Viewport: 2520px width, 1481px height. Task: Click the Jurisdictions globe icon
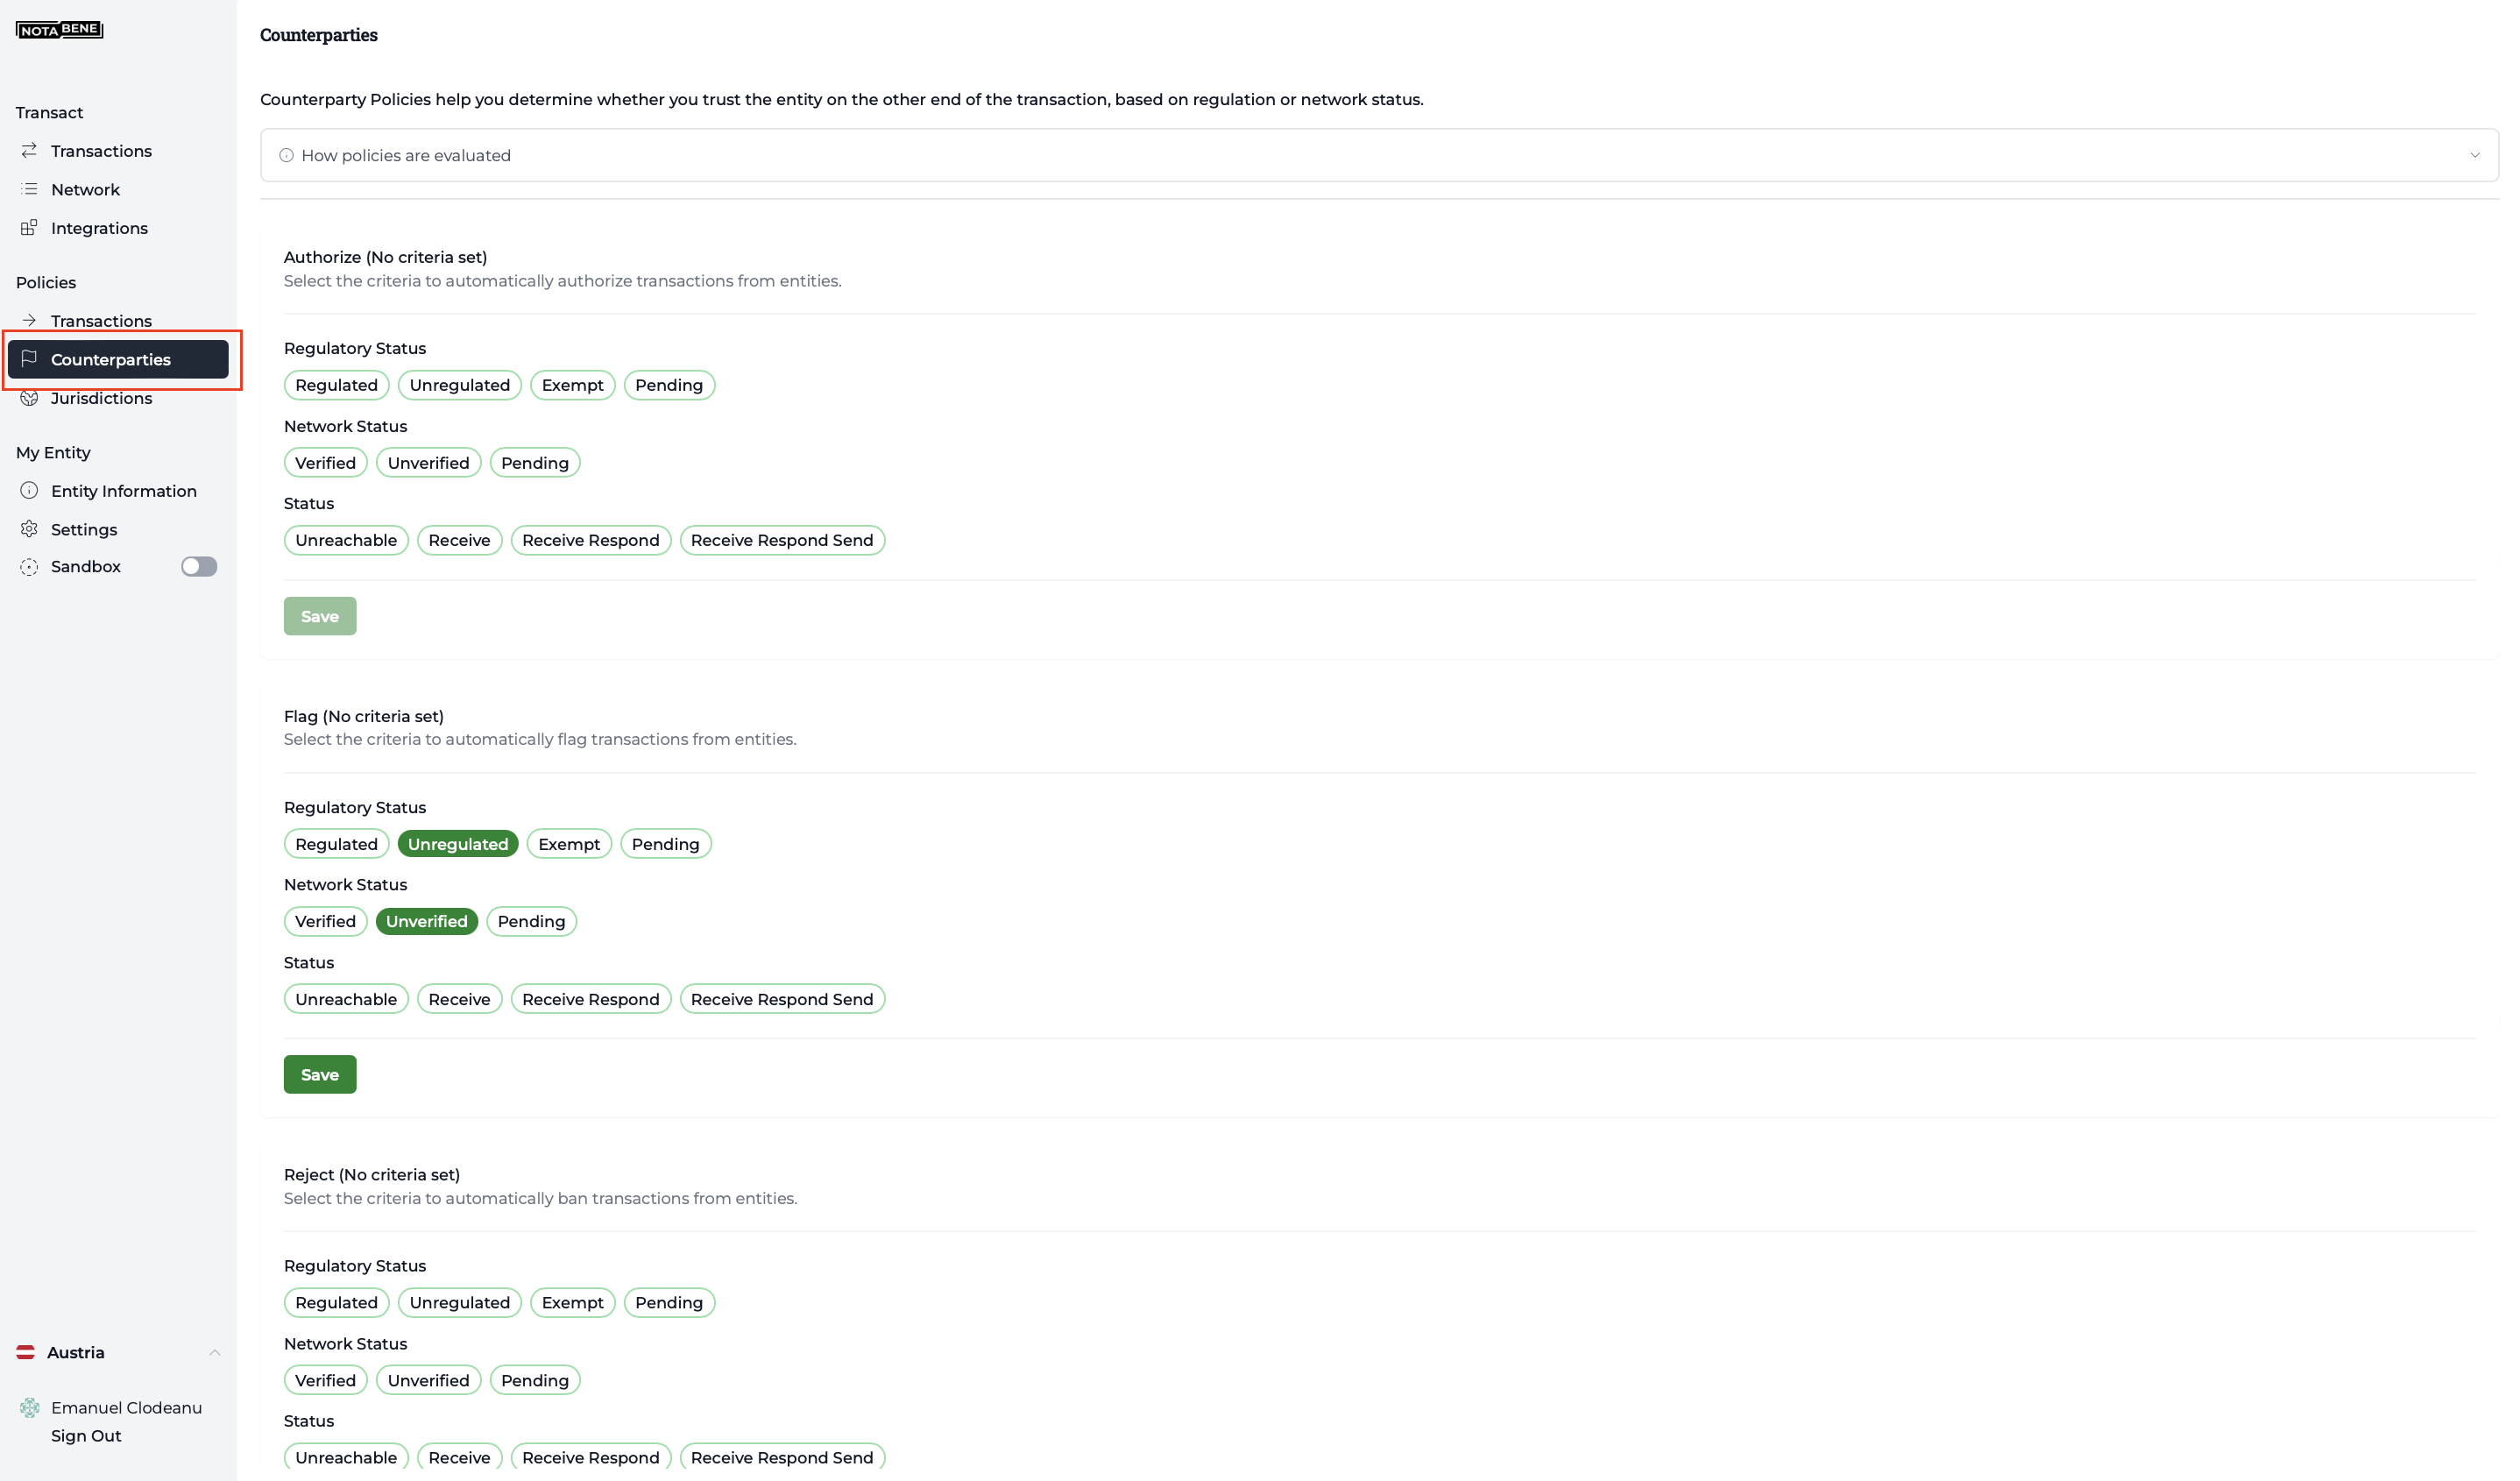coord(29,397)
